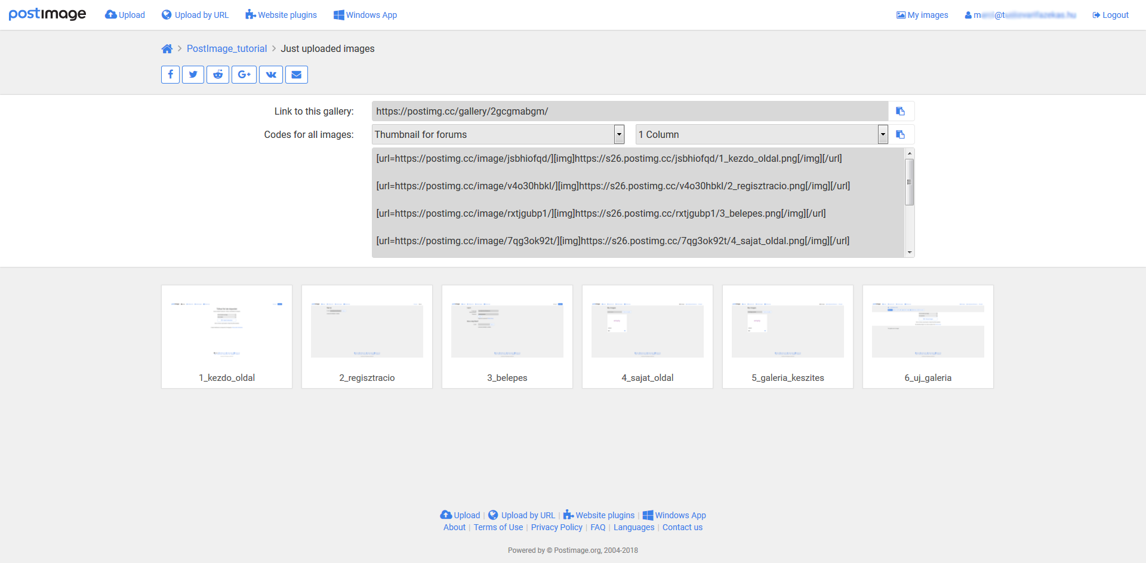This screenshot has width=1146, height=563.
Task: Open the 5_galeria_keszites thumbnail
Action: click(788, 337)
